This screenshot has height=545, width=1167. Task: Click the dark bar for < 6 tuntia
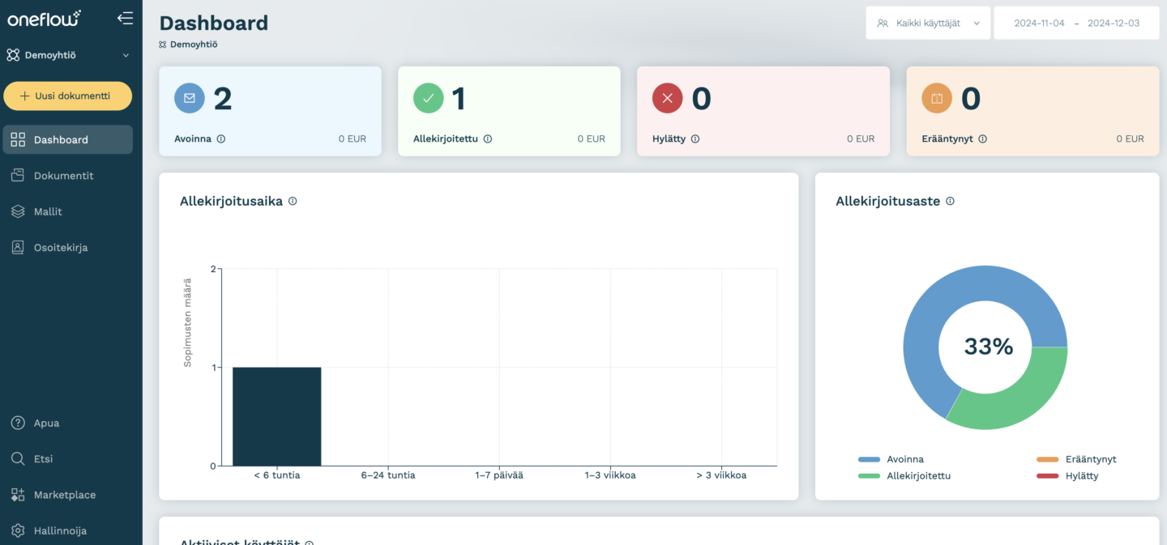[276, 416]
